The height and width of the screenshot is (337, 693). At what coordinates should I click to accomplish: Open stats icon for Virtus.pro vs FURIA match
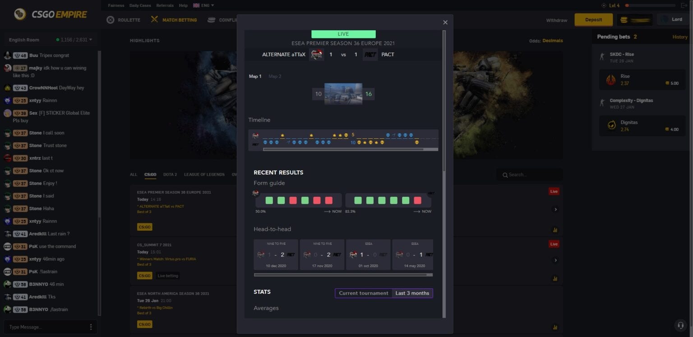[x=555, y=278]
